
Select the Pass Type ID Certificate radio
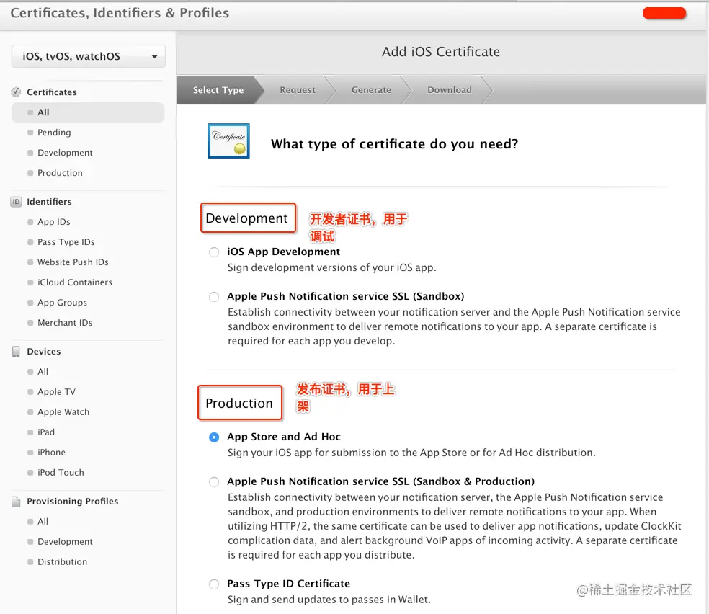click(x=214, y=584)
